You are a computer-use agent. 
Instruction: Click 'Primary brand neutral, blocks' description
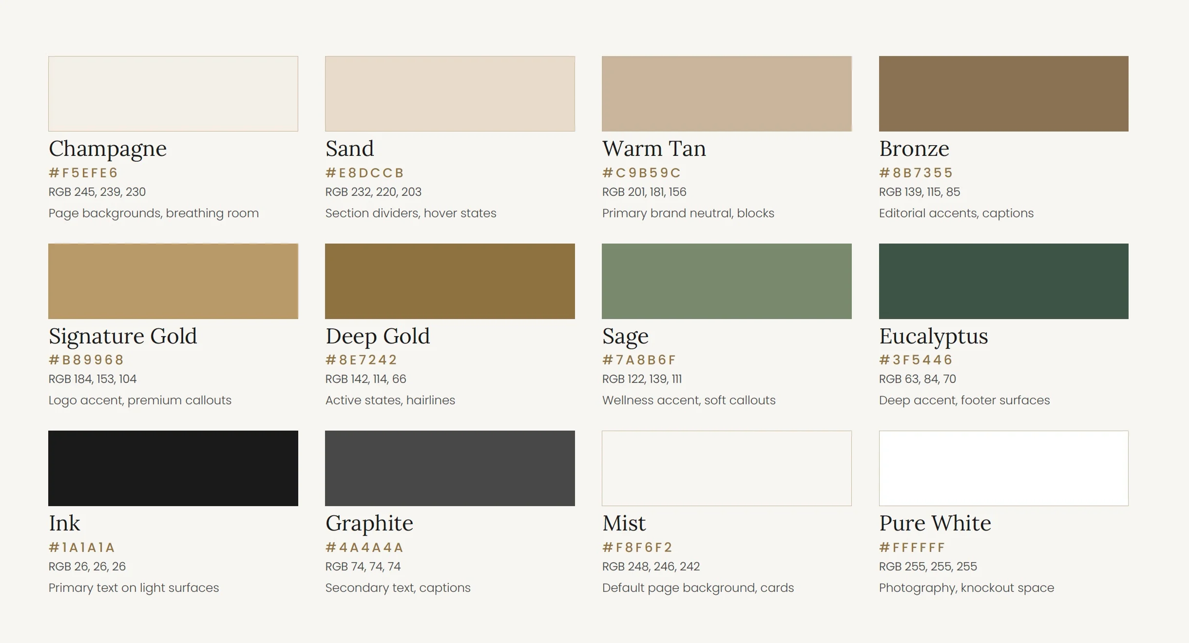pyautogui.click(x=688, y=213)
